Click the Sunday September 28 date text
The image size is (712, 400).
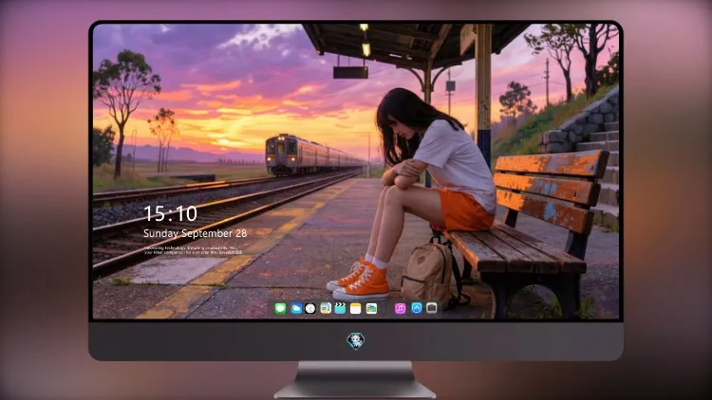coord(196,233)
